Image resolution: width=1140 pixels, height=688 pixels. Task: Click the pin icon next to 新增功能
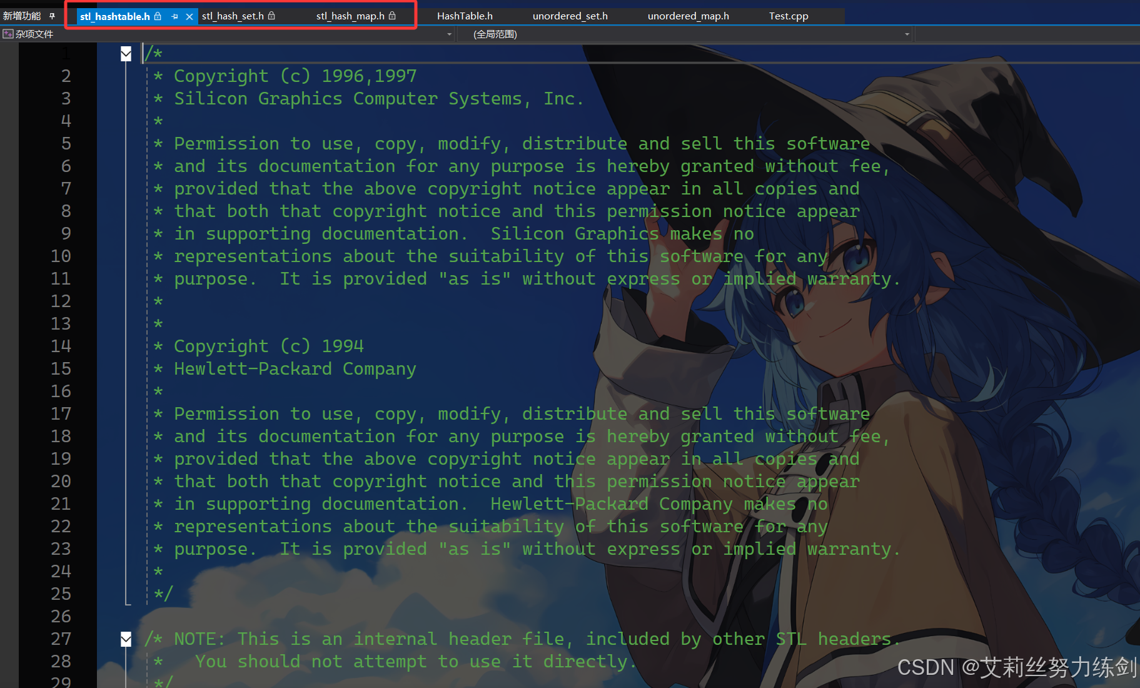tap(52, 16)
